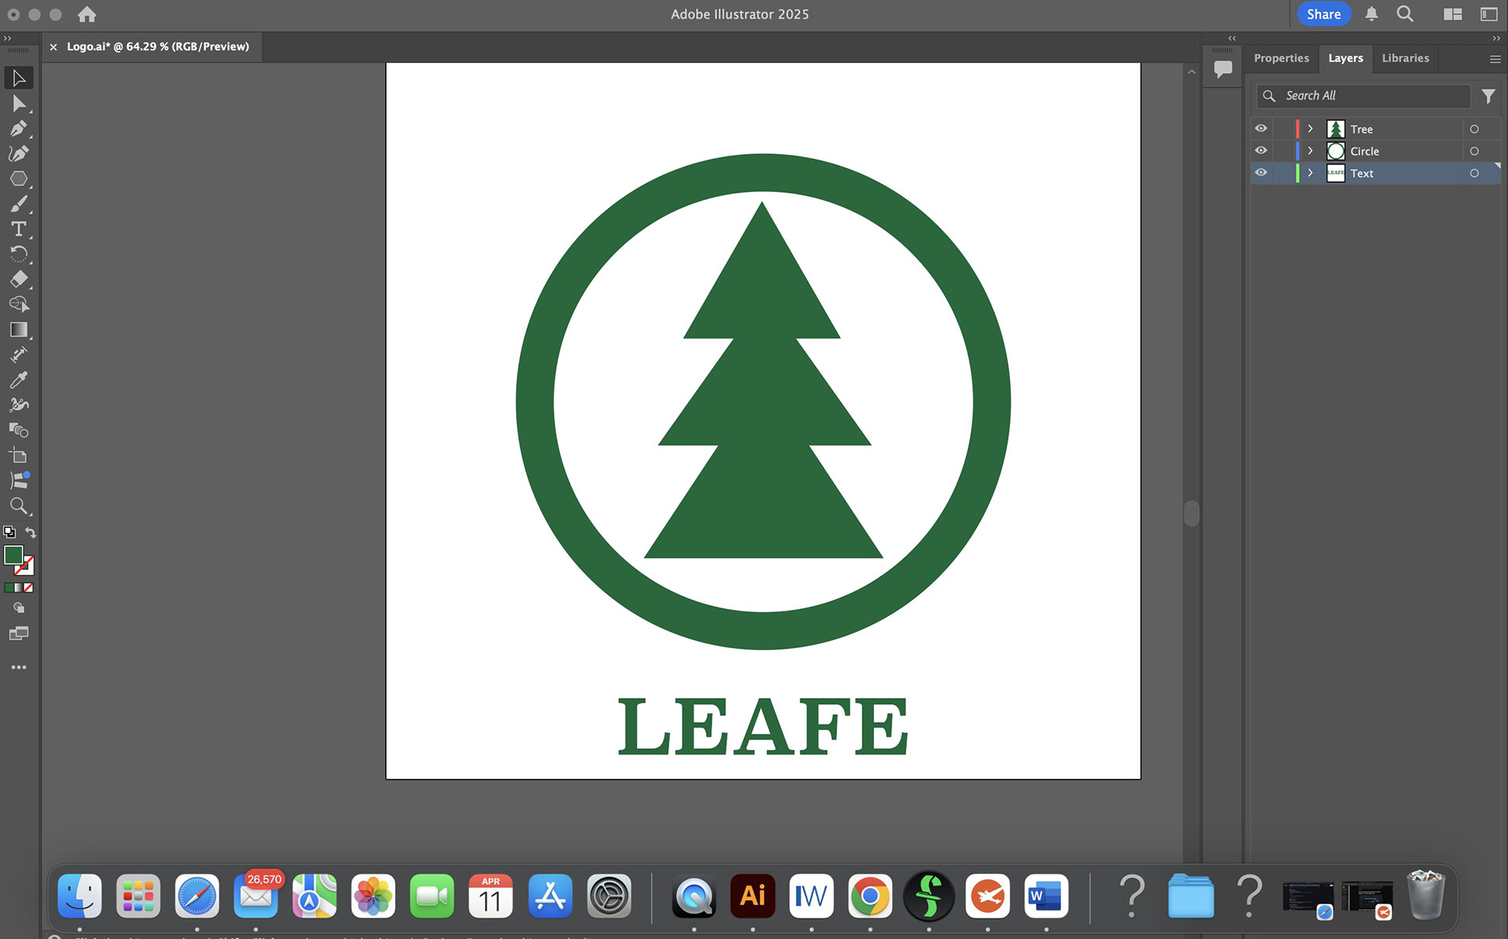
Task: Hide the Tree layer
Action: (1261, 129)
